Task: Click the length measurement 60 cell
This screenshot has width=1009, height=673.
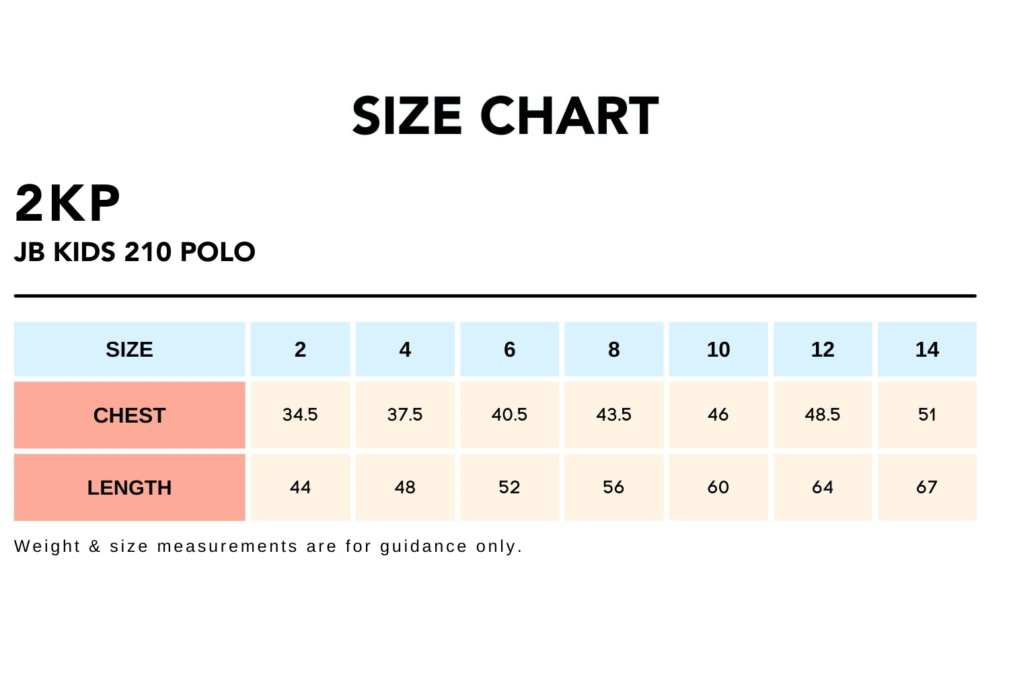Action: (718, 487)
